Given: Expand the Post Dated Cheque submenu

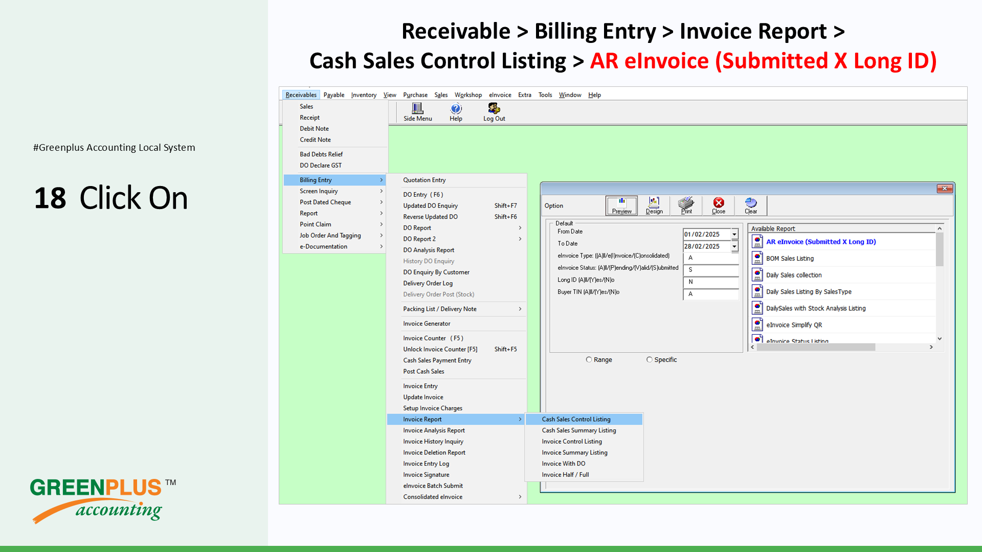Looking at the screenshot, I should coord(335,202).
